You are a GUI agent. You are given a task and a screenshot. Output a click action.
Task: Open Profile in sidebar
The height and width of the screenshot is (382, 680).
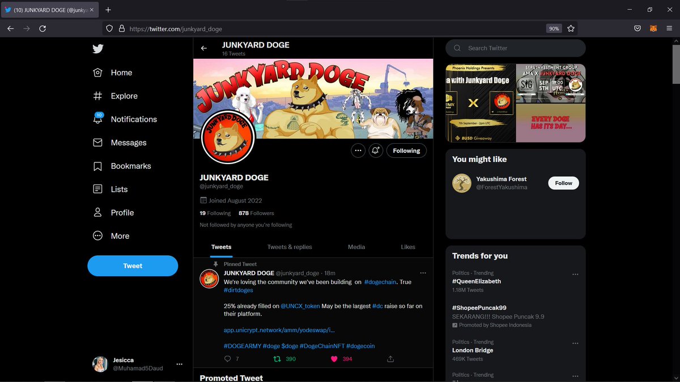coord(113,212)
